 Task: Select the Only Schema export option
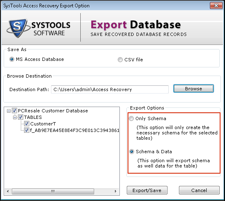point(131,118)
